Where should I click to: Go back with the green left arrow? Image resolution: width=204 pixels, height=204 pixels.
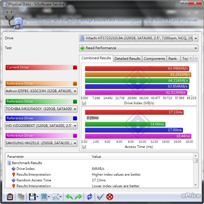(69, 197)
